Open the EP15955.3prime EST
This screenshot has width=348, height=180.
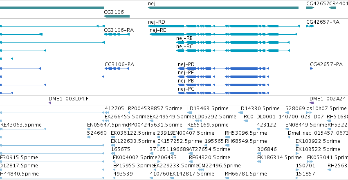[x=134, y=166]
